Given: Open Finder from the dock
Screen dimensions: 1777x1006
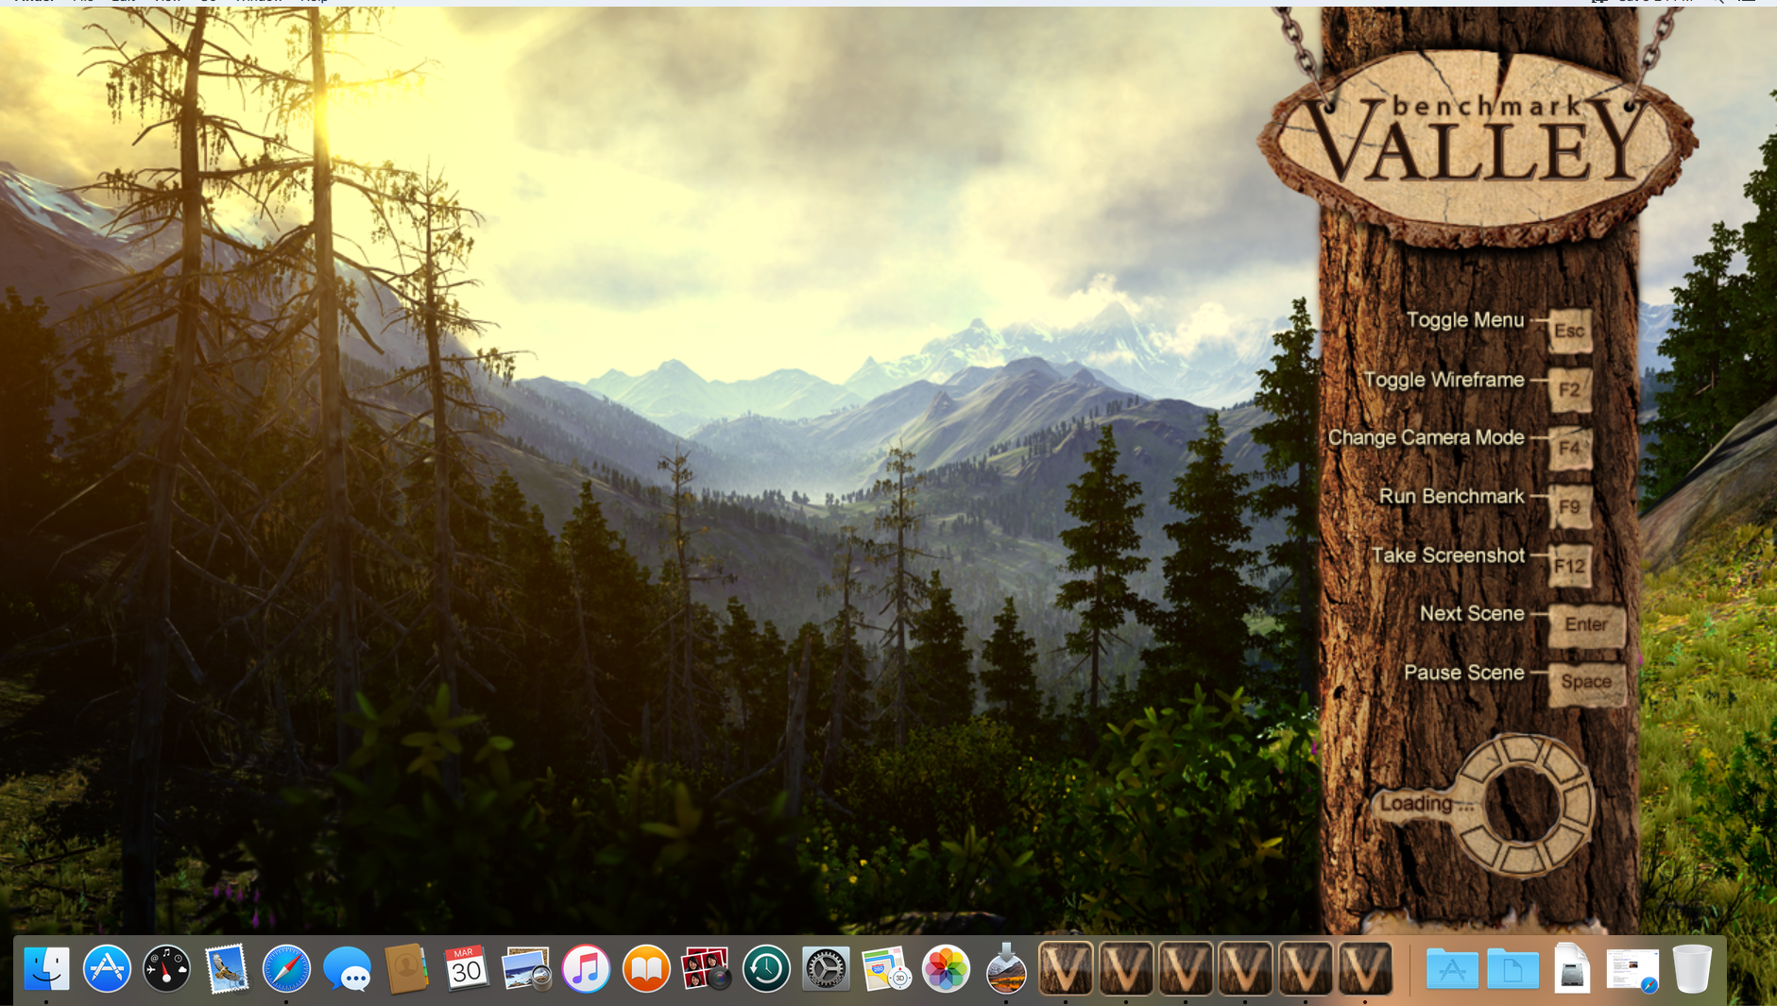Looking at the screenshot, I should (46, 968).
